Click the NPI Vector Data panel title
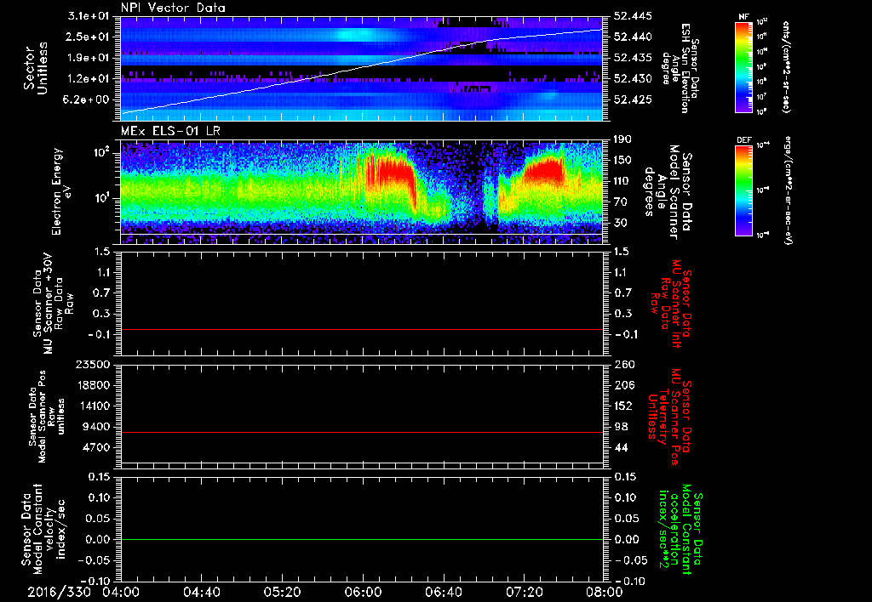The width and height of the screenshot is (872, 602). pyautogui.click(x=172, y=9)
